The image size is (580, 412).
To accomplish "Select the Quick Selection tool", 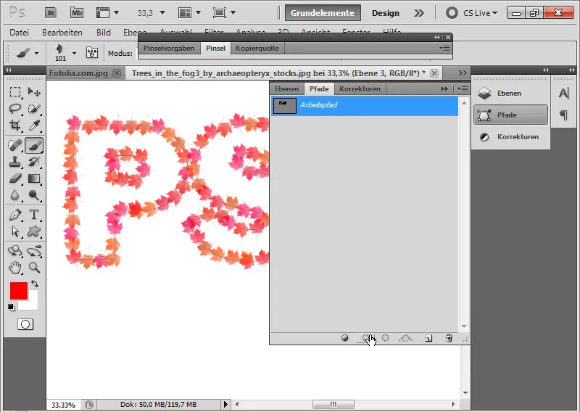I will [x=34, y=109].
